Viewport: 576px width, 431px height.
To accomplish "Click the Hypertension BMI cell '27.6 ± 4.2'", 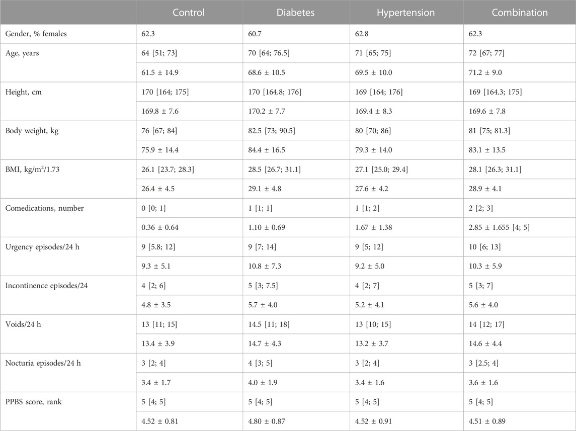I will [x=371, y=189].
